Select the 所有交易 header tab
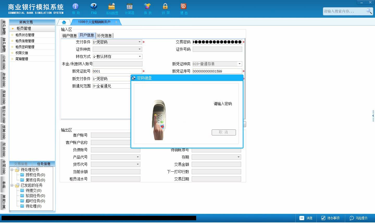Screen dimensions: 375x224 coord(26,22)
